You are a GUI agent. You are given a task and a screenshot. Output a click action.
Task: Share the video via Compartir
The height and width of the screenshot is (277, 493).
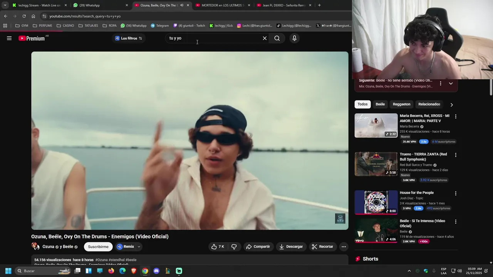coord(258,247)
